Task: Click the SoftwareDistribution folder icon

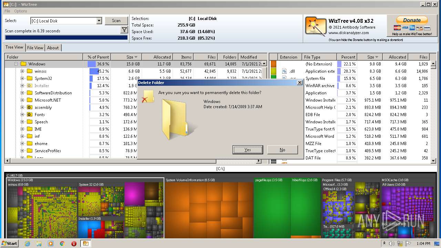Action: pos(30,93)
